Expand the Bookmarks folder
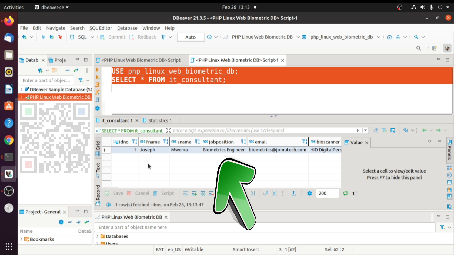The image size is (454, 255). click(x=21, y=239)
